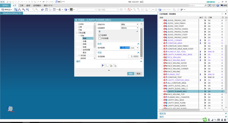Enable the 只切削壁 checkbox
The width and height of the screenshot is (228, 123).
(x=100, y=38)
